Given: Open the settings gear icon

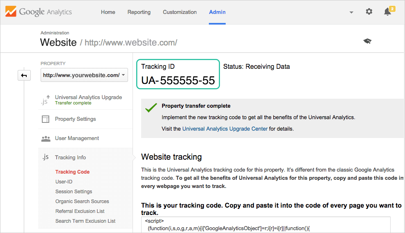Looking at the screenshot, I should [369, 11].
